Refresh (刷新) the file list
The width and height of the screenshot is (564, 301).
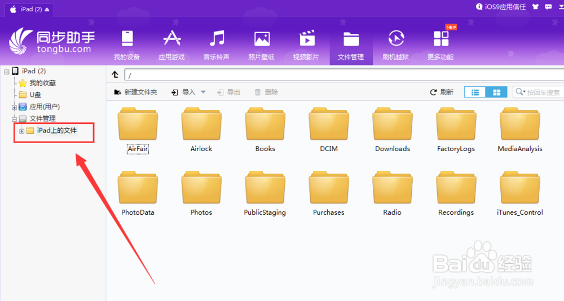(x=442, y=92)
